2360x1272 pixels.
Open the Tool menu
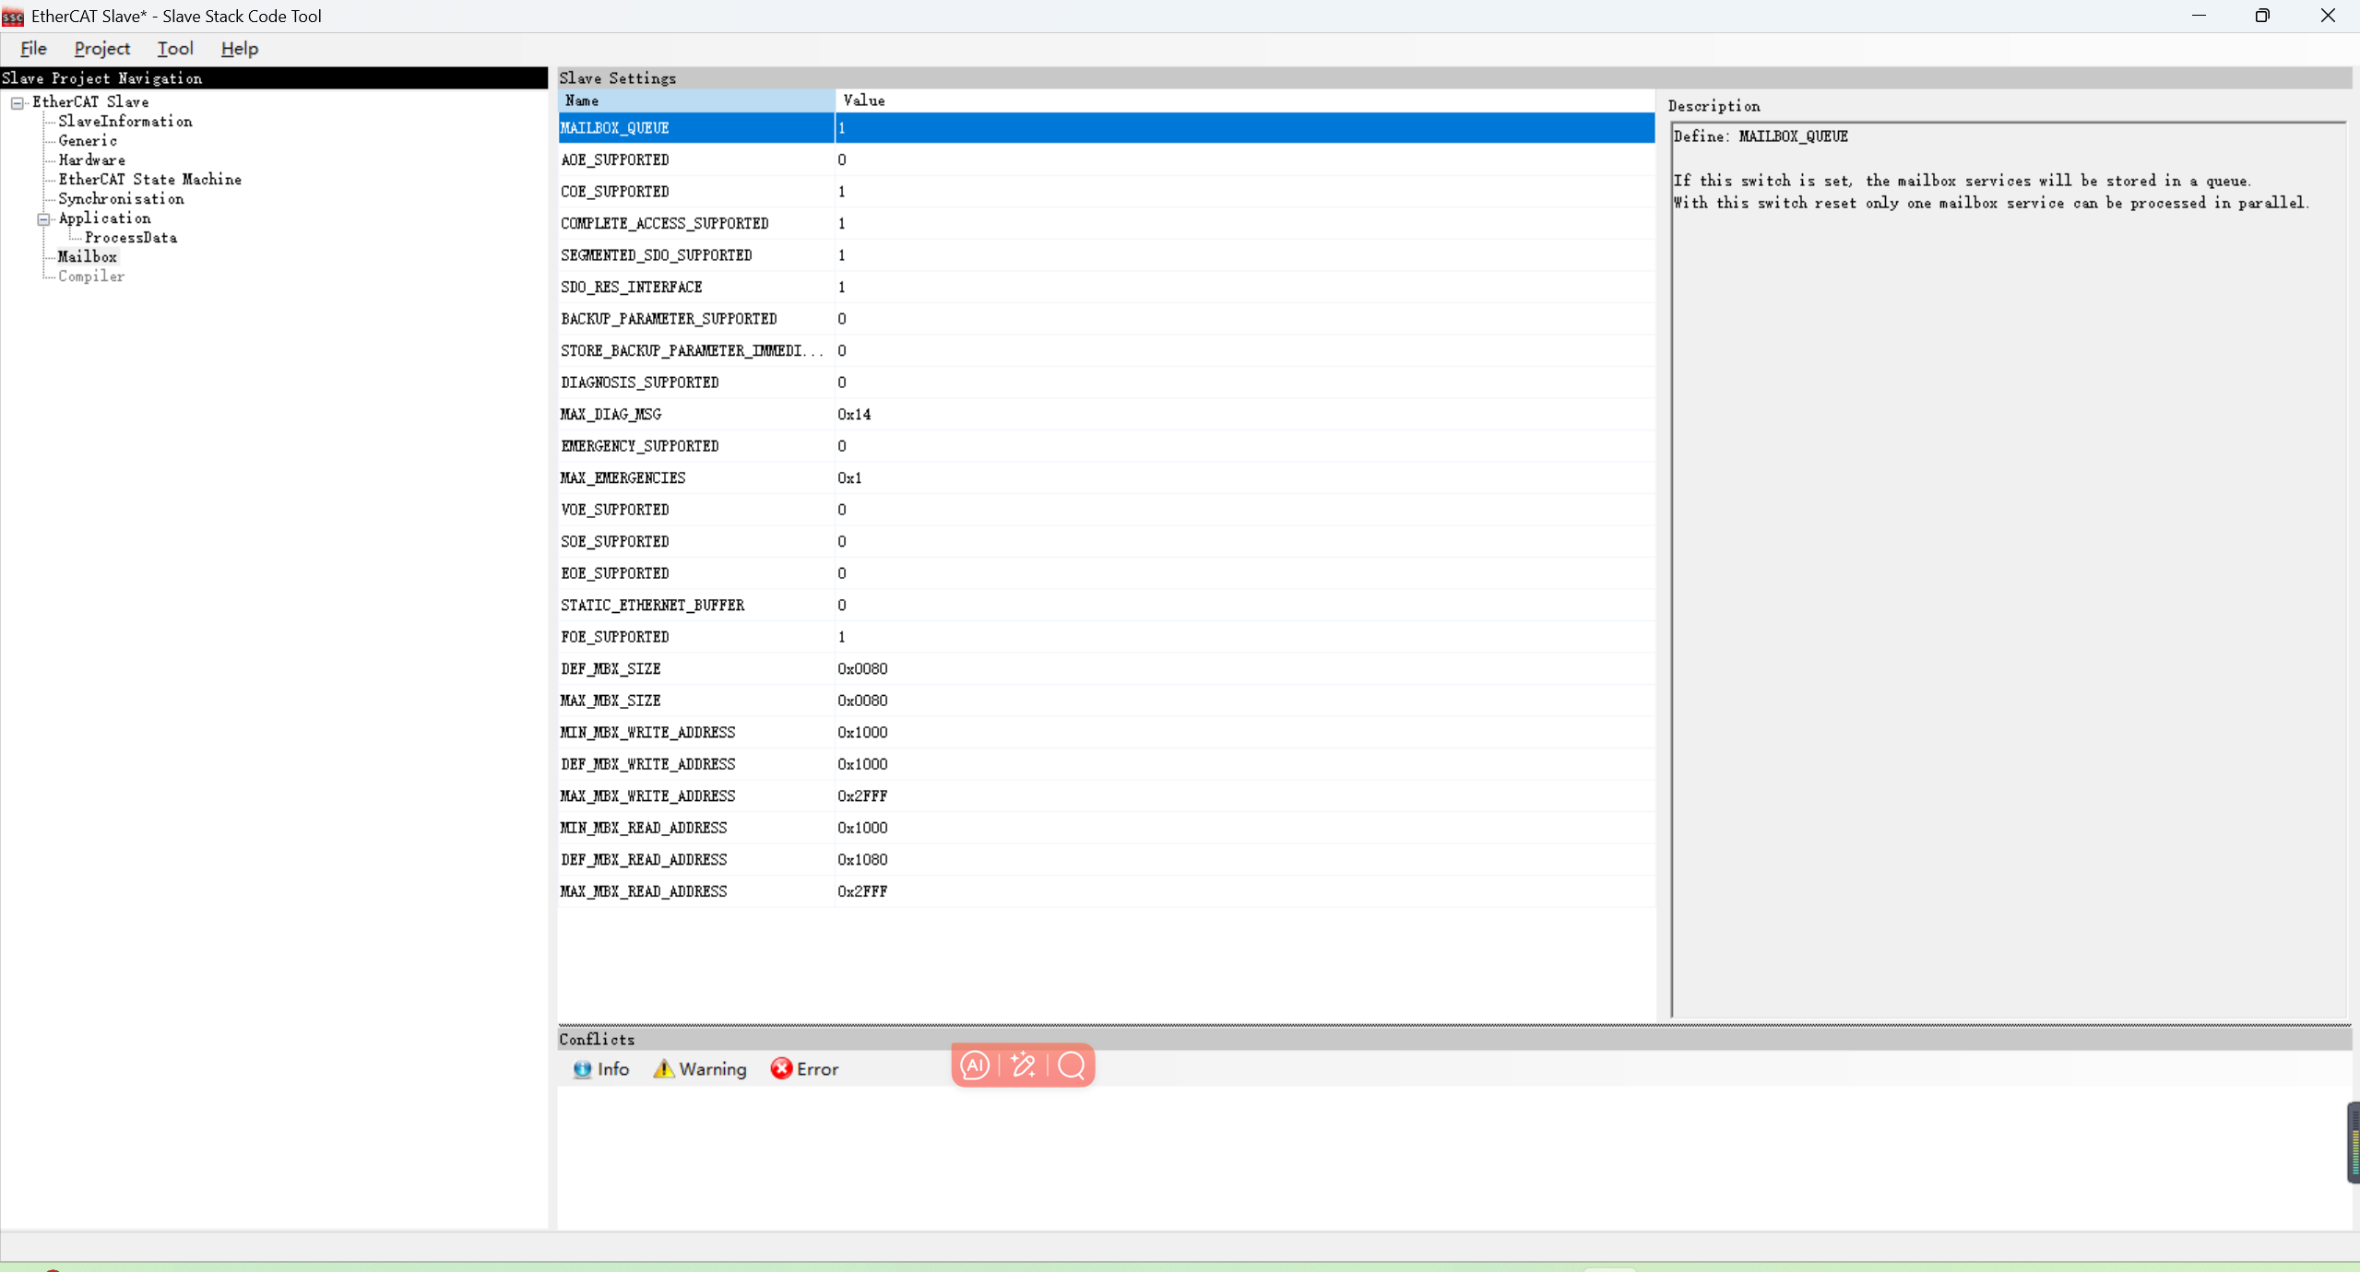(x=173, y=49)
